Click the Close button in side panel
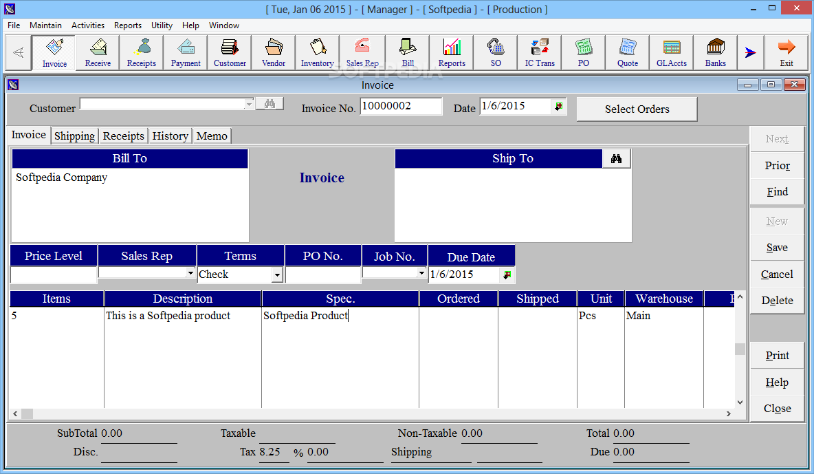 tap(777, 409)
